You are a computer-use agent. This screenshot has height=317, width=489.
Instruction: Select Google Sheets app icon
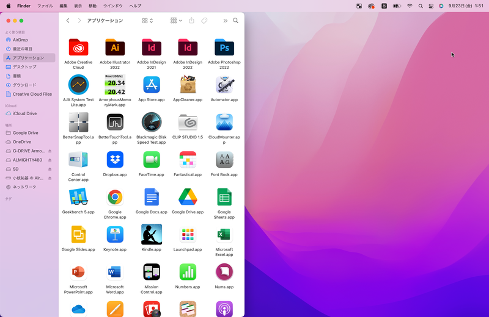point(224,197)
